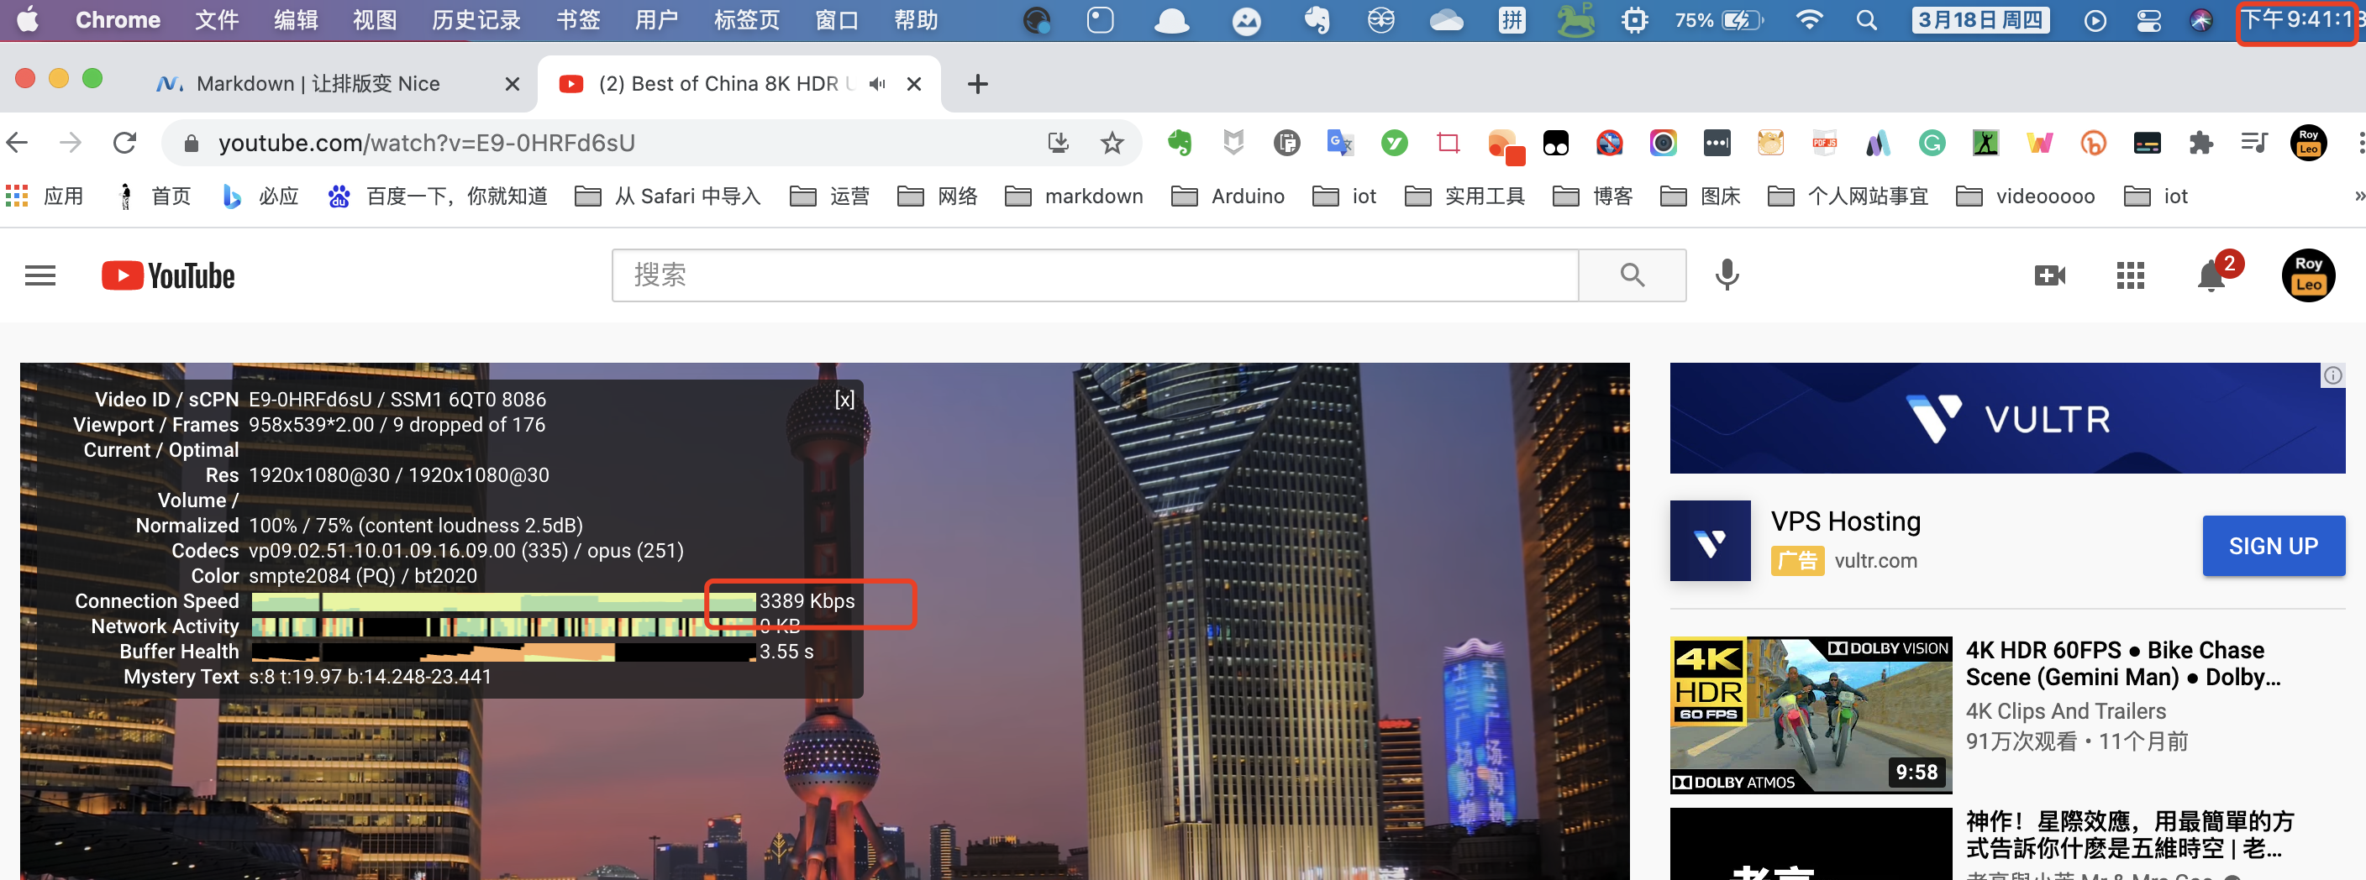
Task: Open the Evernote elephant extension
Action: [1180, 143]
